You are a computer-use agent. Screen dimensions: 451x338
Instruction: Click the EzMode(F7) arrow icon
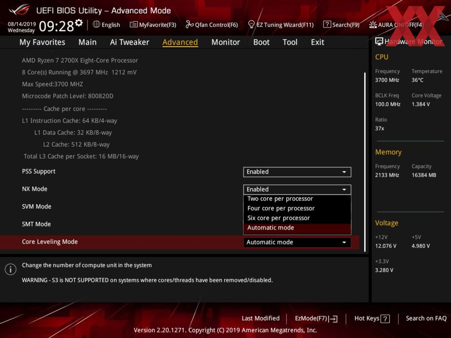click(333, 319)
